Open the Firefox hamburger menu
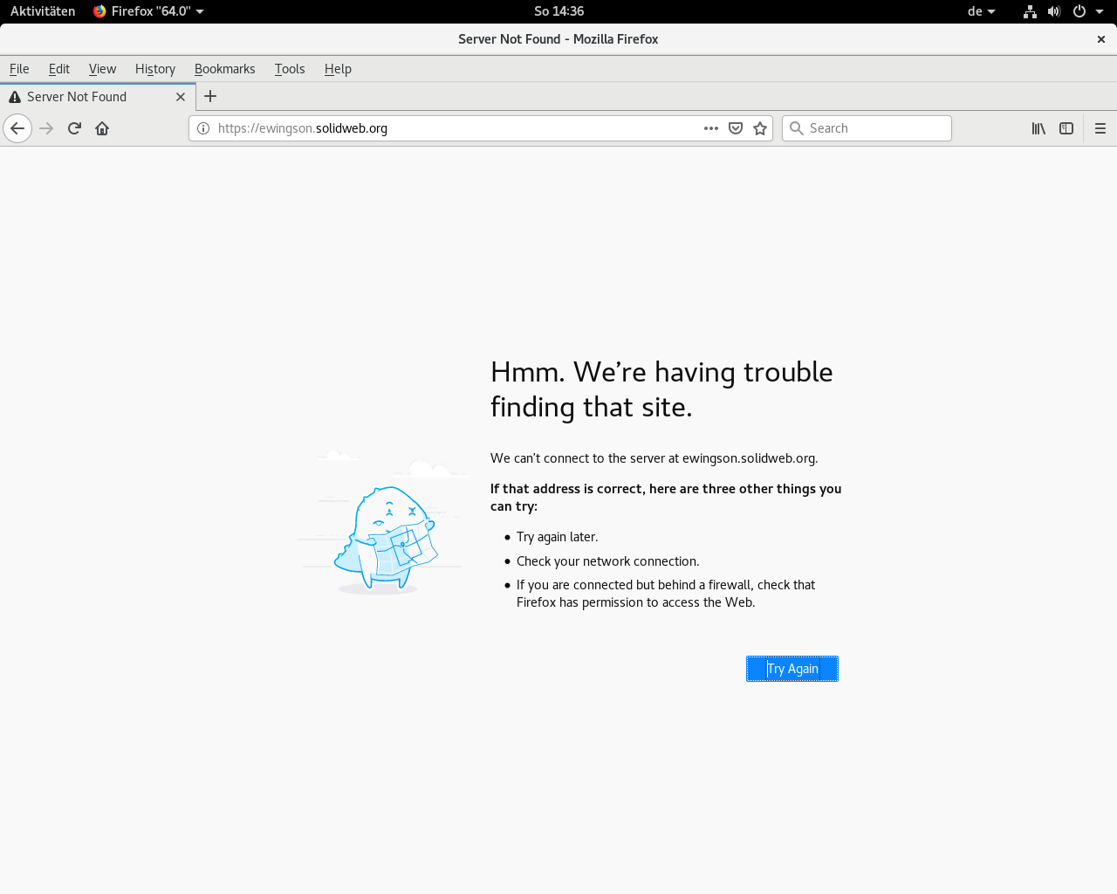The height and width of the screenshot is (894, 1117). coord(1100,128)
